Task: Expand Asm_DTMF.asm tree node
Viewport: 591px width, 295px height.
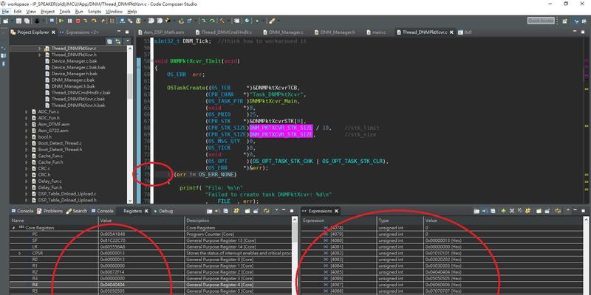Action: tap(27, 124)
